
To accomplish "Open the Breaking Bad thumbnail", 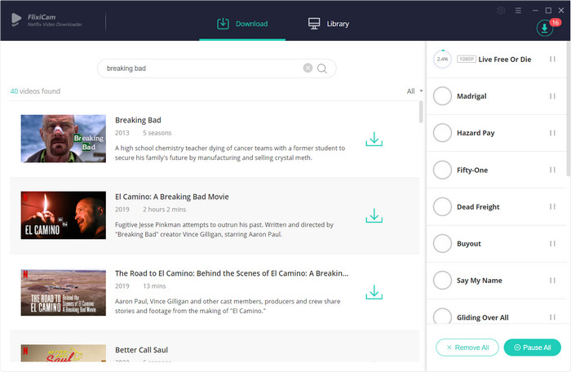I will [x=64, y=139].
